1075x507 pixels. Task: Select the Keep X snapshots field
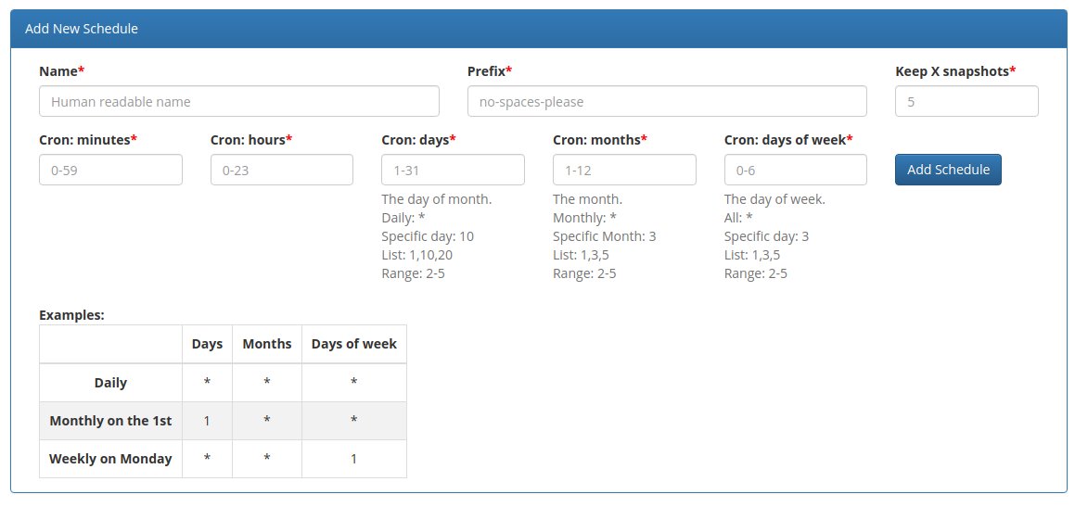point(966,101)
